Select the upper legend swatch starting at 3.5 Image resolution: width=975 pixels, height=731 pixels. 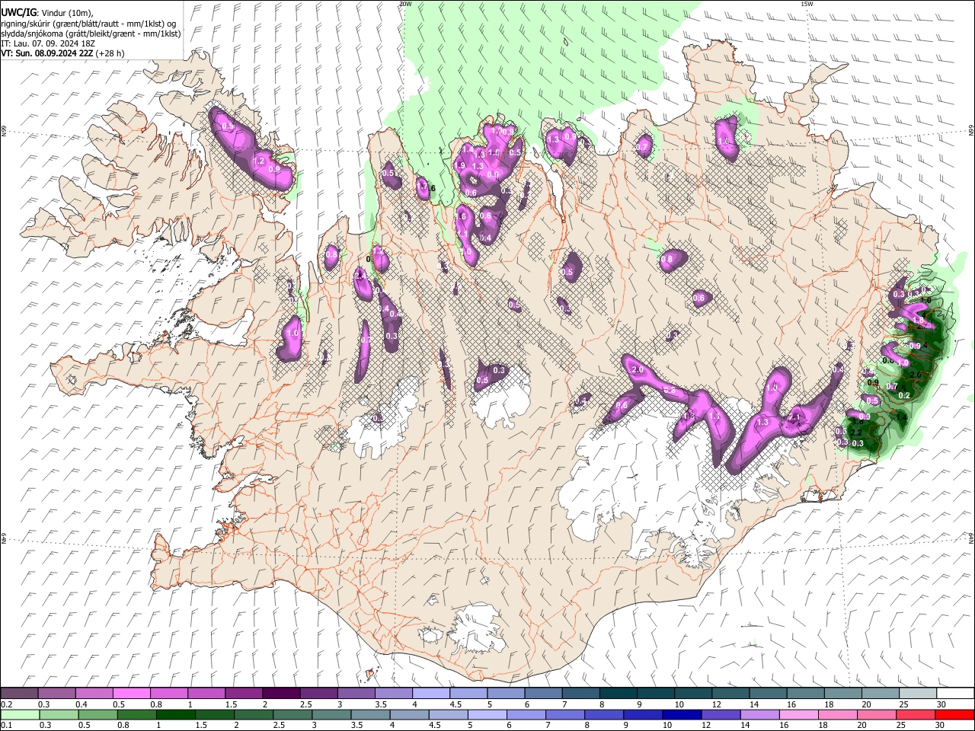[x=393, y=693]
